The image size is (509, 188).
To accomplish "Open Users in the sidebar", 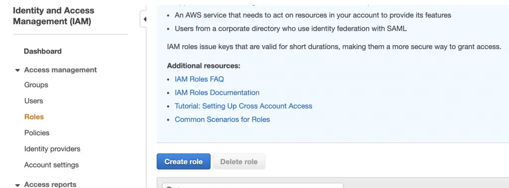I will (33, 101).
